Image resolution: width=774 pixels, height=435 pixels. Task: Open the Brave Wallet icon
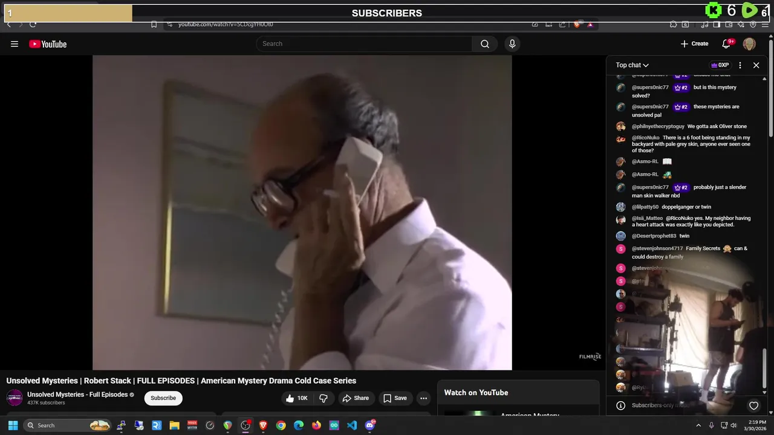pyautogui.click(x=729, y=24)
